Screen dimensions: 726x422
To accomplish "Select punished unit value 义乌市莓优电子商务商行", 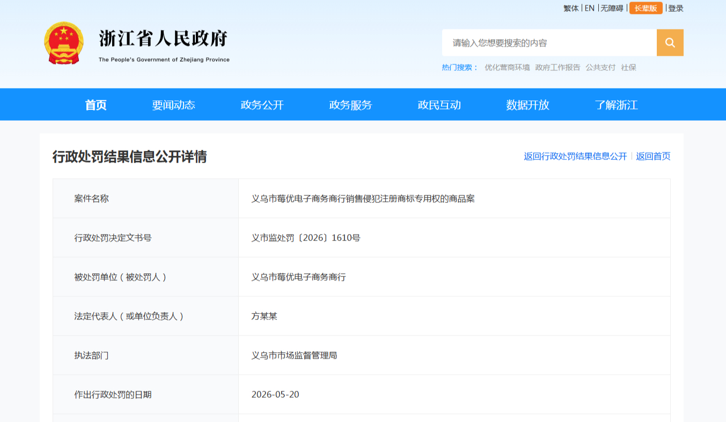I will 299,277.
